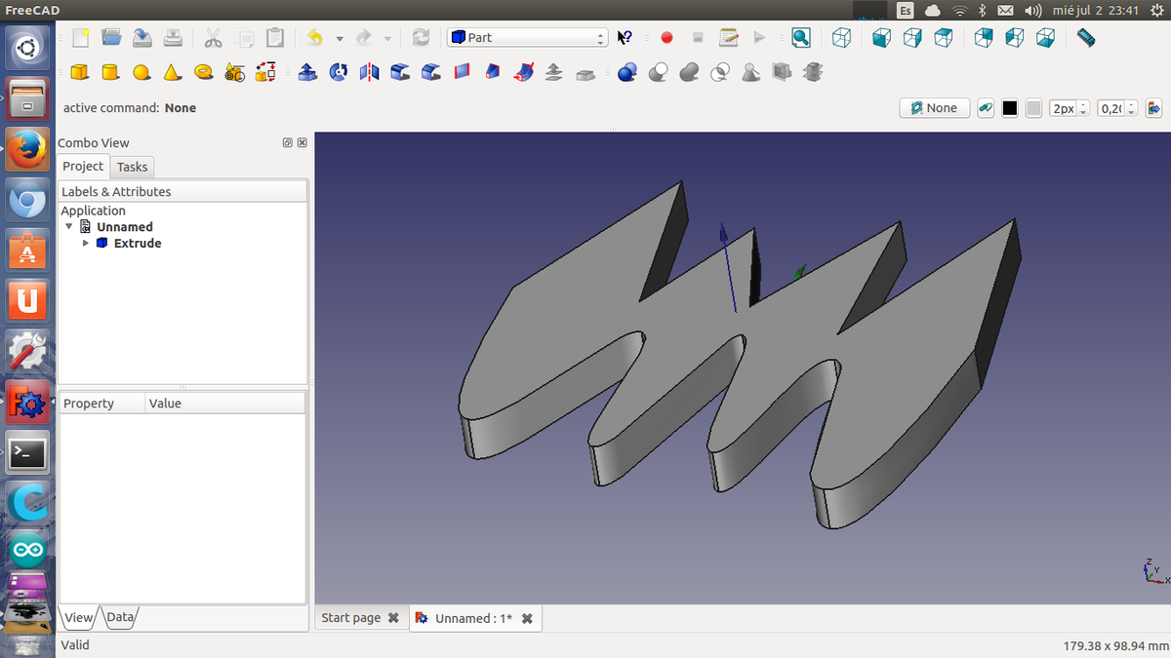Toggle the construction mode link icon
The height and width of the screenshot is (658, 1171).
click(986, 108)
